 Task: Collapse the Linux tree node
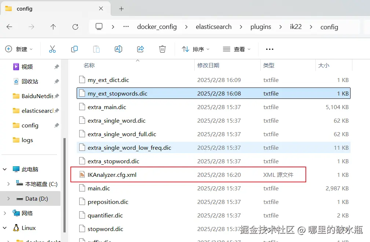pos(5,228)
